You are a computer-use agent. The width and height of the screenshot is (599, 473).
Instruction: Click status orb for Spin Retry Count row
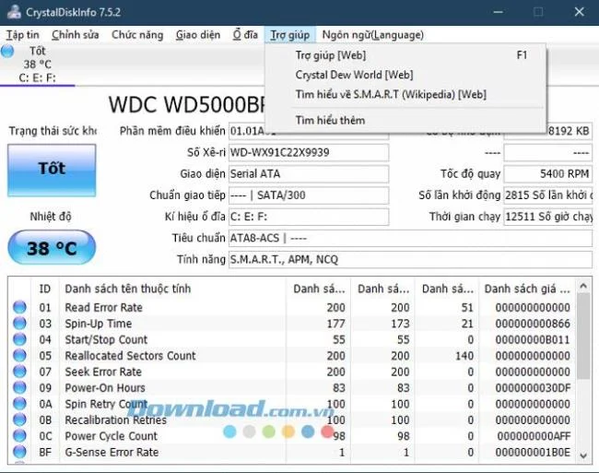tap(19, 404)
